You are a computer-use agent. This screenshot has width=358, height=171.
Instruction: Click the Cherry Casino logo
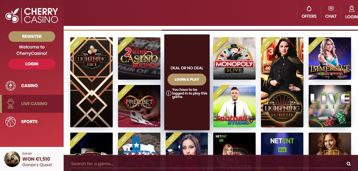pos(32,15)
